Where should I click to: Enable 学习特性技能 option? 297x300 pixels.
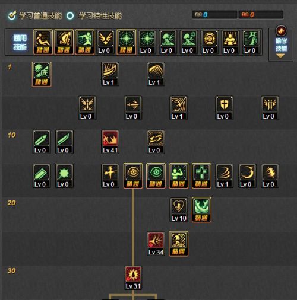[x=94, y=15]
